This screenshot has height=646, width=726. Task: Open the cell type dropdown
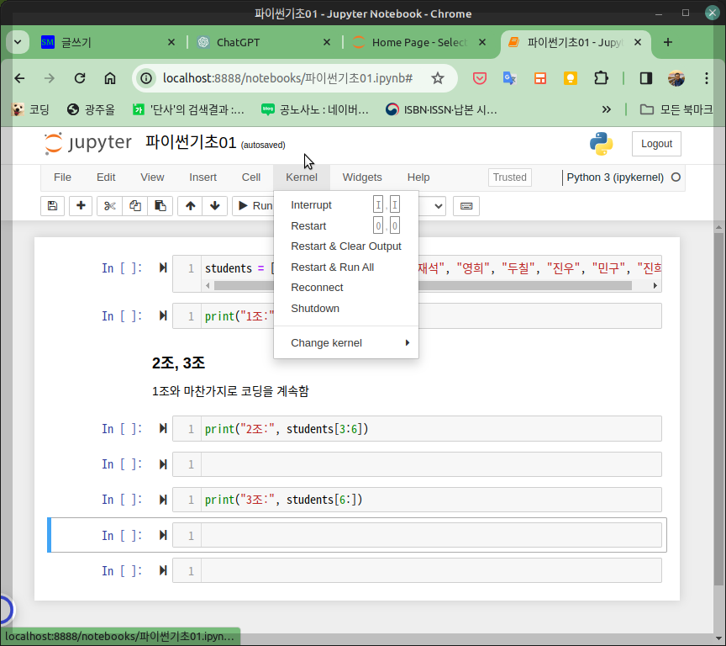[x=432, y=206]
